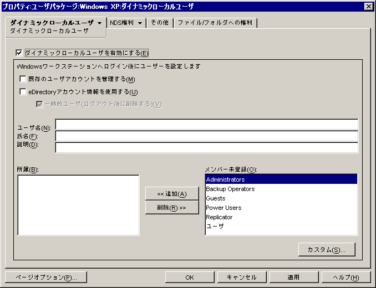The image size is (376, 288).
Task: Click the 削除(R) >> button
Action: tap(172, 208)
